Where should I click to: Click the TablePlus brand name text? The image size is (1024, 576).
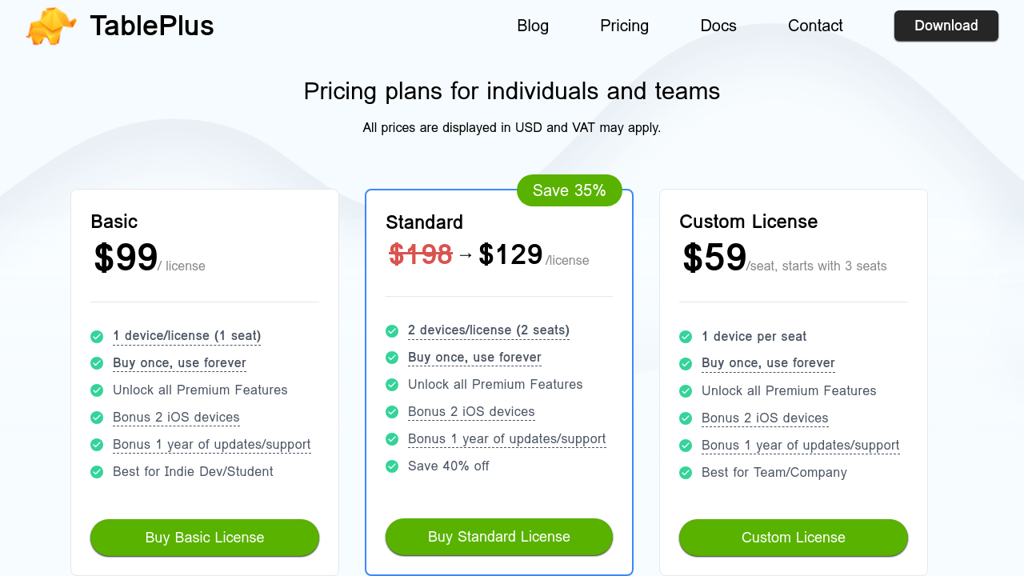(152, 26)
